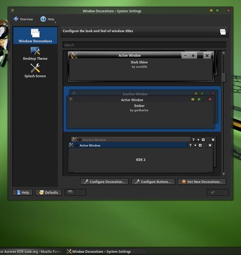This screenshot has height=255, width=241.
Task: Open Configure Buttons dialog
Action: pyautogui.click(x=153, y=182)
